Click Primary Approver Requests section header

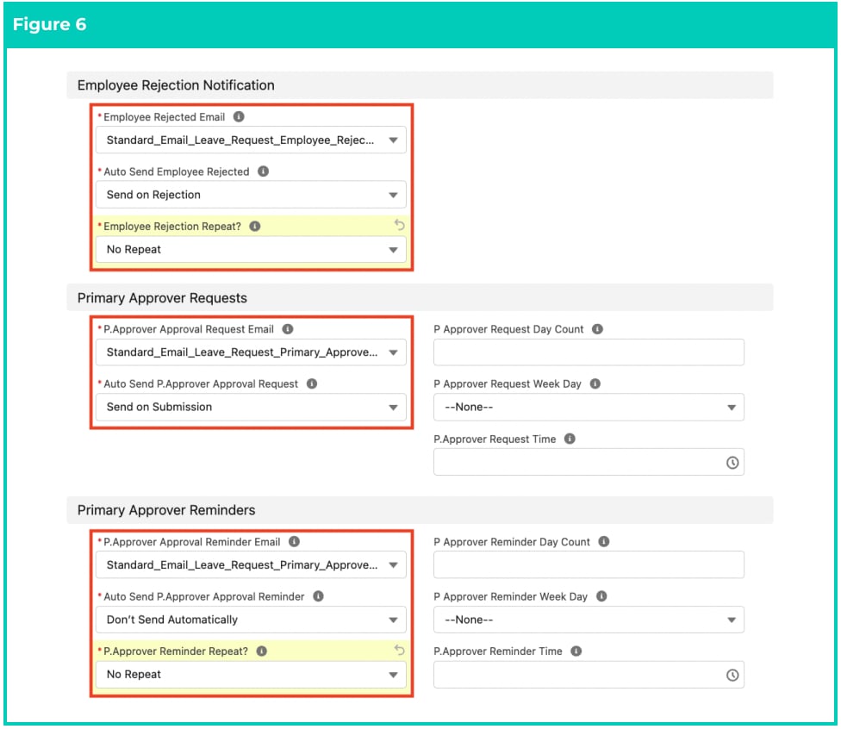pyautogui.click(x=420, y=297)
